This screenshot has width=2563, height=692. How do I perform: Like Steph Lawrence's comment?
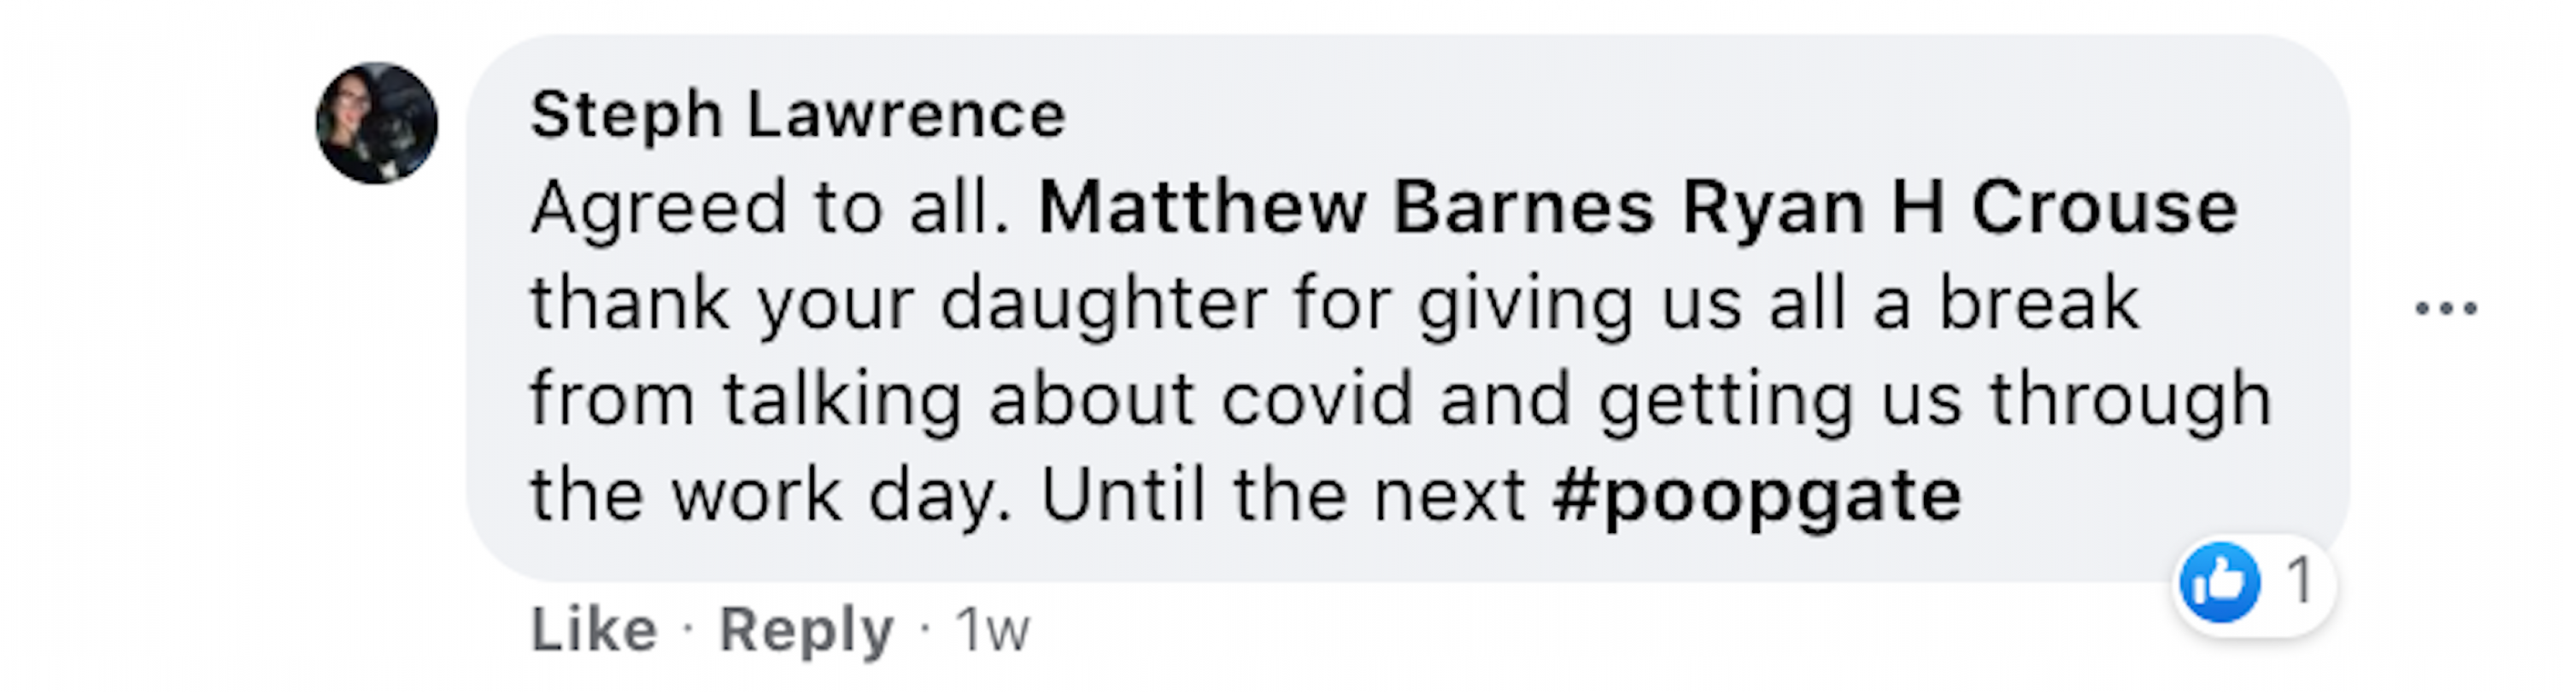[594, 630]
